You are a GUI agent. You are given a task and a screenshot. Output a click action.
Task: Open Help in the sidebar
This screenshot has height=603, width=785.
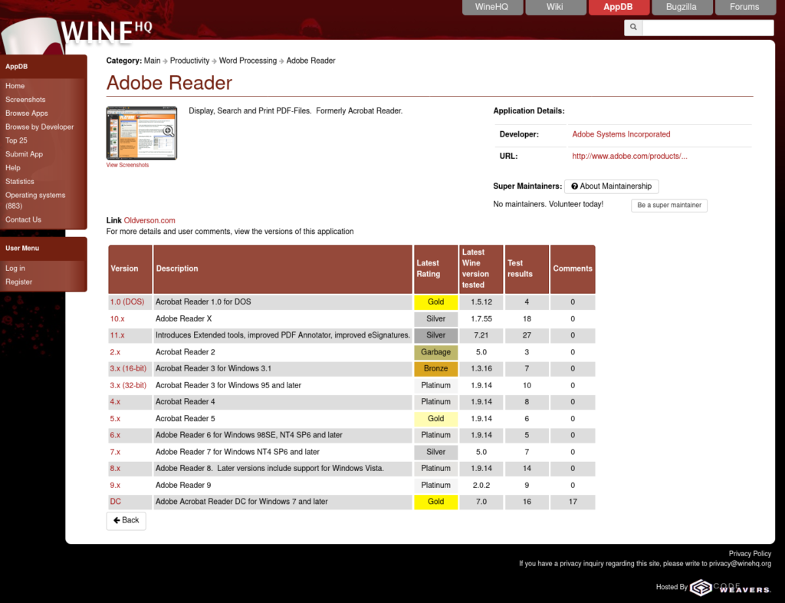13,168
